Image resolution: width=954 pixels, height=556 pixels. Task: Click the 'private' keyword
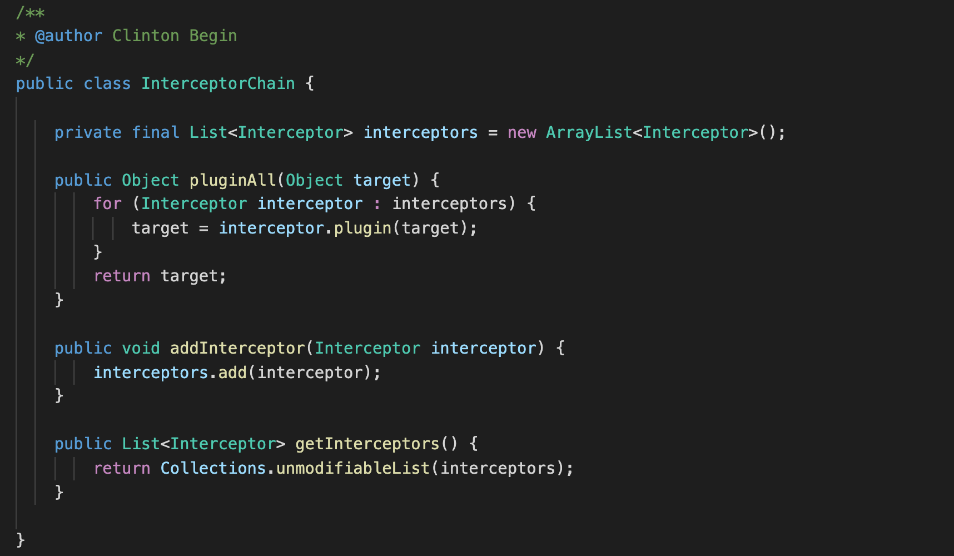(x=88, y=132)
